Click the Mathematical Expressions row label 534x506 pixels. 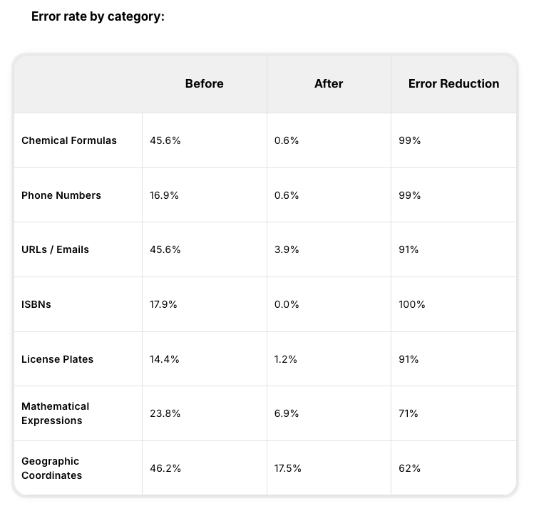55,413
